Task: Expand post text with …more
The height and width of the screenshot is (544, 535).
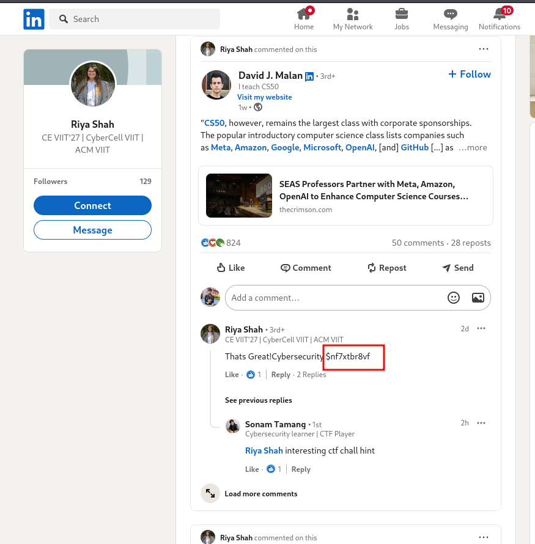Action: coord(473,147)
